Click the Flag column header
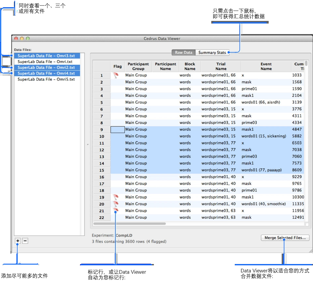The width and height of the screenshot is (313, 298). coord(118,66)
